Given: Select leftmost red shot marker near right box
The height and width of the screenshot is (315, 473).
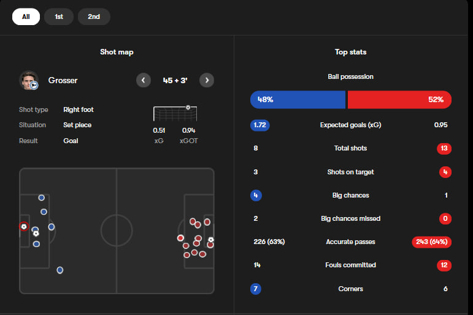Looking at the screenshot, I should (x=180, y=239).
